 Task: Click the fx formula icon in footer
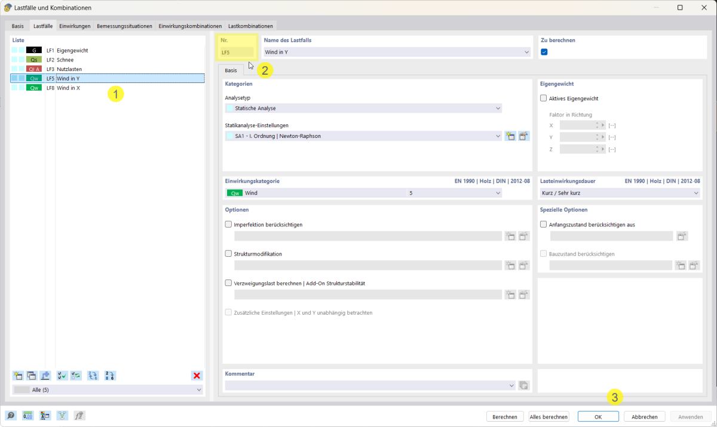tap(79, 416)
